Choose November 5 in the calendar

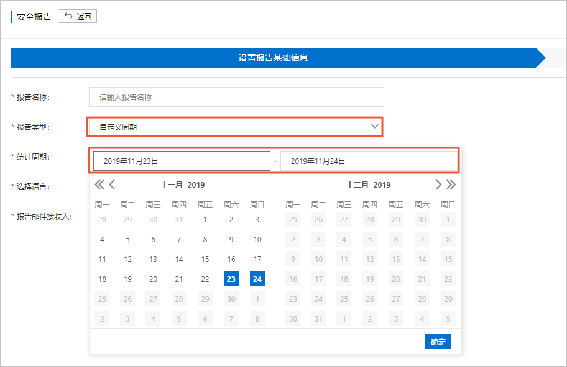coord(127,239)
